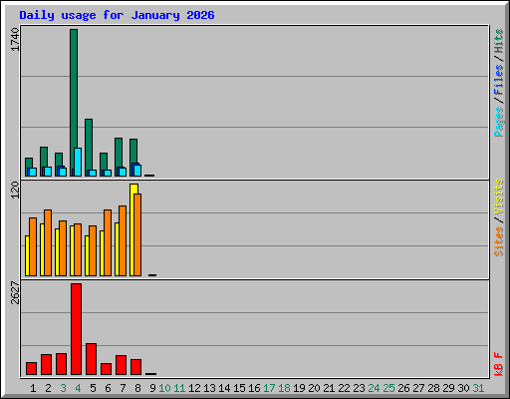The width and height of the screenshot is (510, 399).
Task: Click day label 12 on the x-axis
Action: point(194,388)
